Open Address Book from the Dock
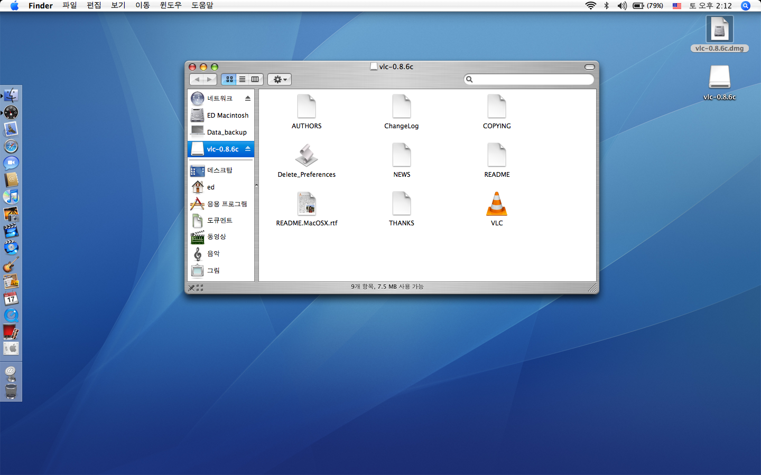Viewport: 761px width, 475px height. [11, 180]
